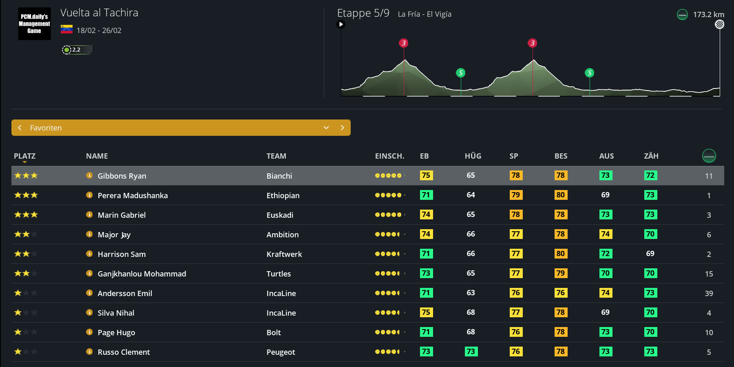Open rider Marin Gabriel's name link
734x367 pixels.
click(122, 215)
